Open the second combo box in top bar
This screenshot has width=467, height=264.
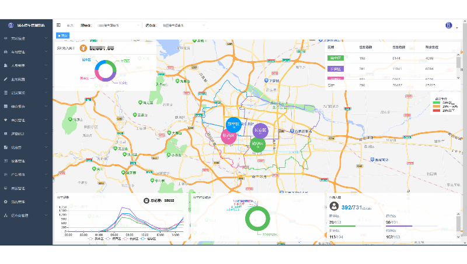tap(183, 26)
